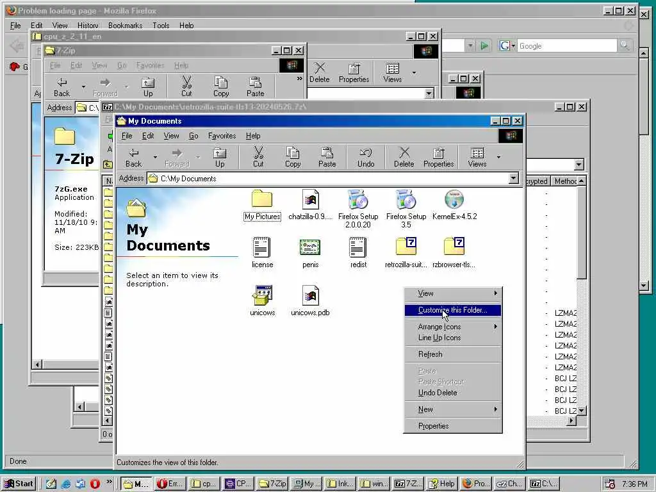Choose Line Up Icons from the context menu

[453, 338]
